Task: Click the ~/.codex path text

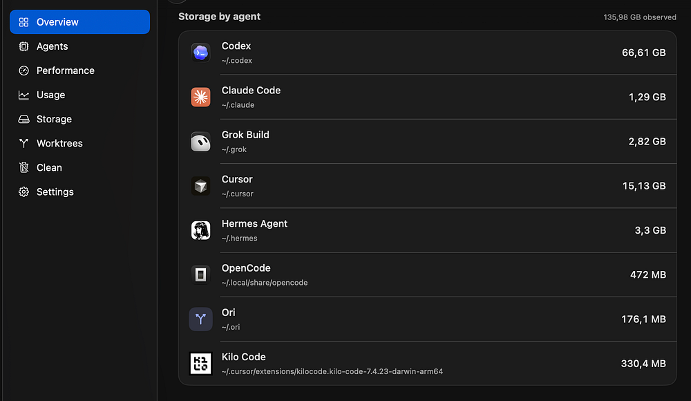Action: point(236,60)
